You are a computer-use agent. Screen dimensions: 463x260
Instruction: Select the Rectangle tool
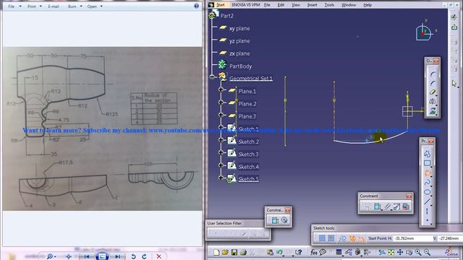427,163
